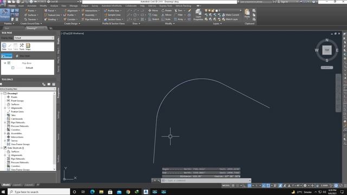Open the Parcel dropdown in ribbon
The image size is (347, 195).
pos(50,10)
